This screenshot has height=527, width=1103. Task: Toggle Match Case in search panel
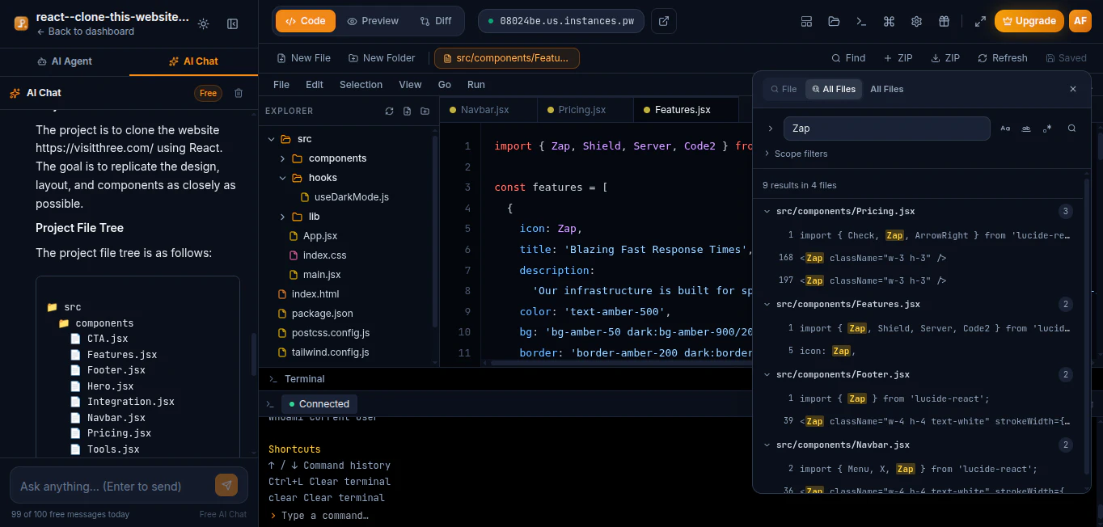click(x=1005, y=129)
